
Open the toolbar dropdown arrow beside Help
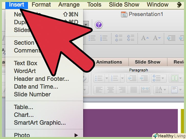pos(86,25)
